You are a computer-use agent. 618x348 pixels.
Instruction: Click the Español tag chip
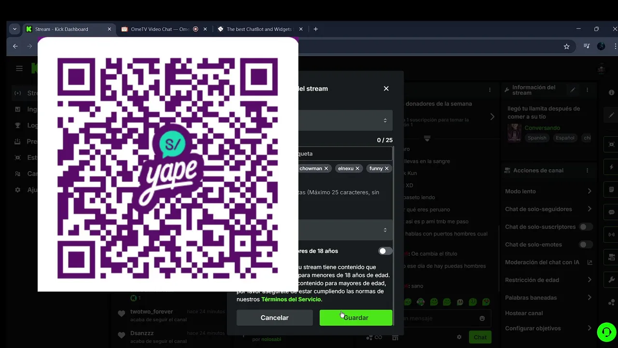point(565,138)
